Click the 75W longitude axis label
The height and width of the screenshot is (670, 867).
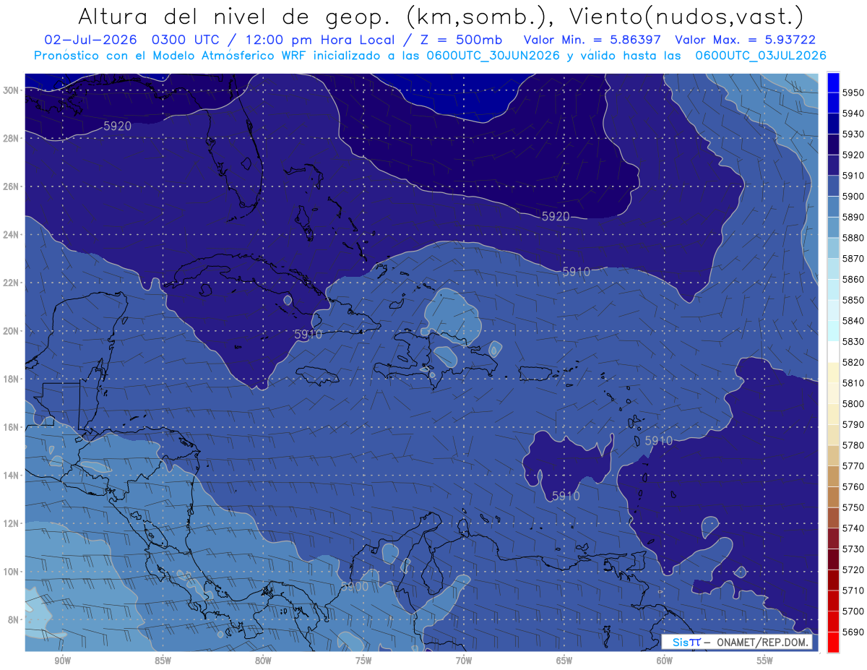pyautogui.click(x=363, y=661)
